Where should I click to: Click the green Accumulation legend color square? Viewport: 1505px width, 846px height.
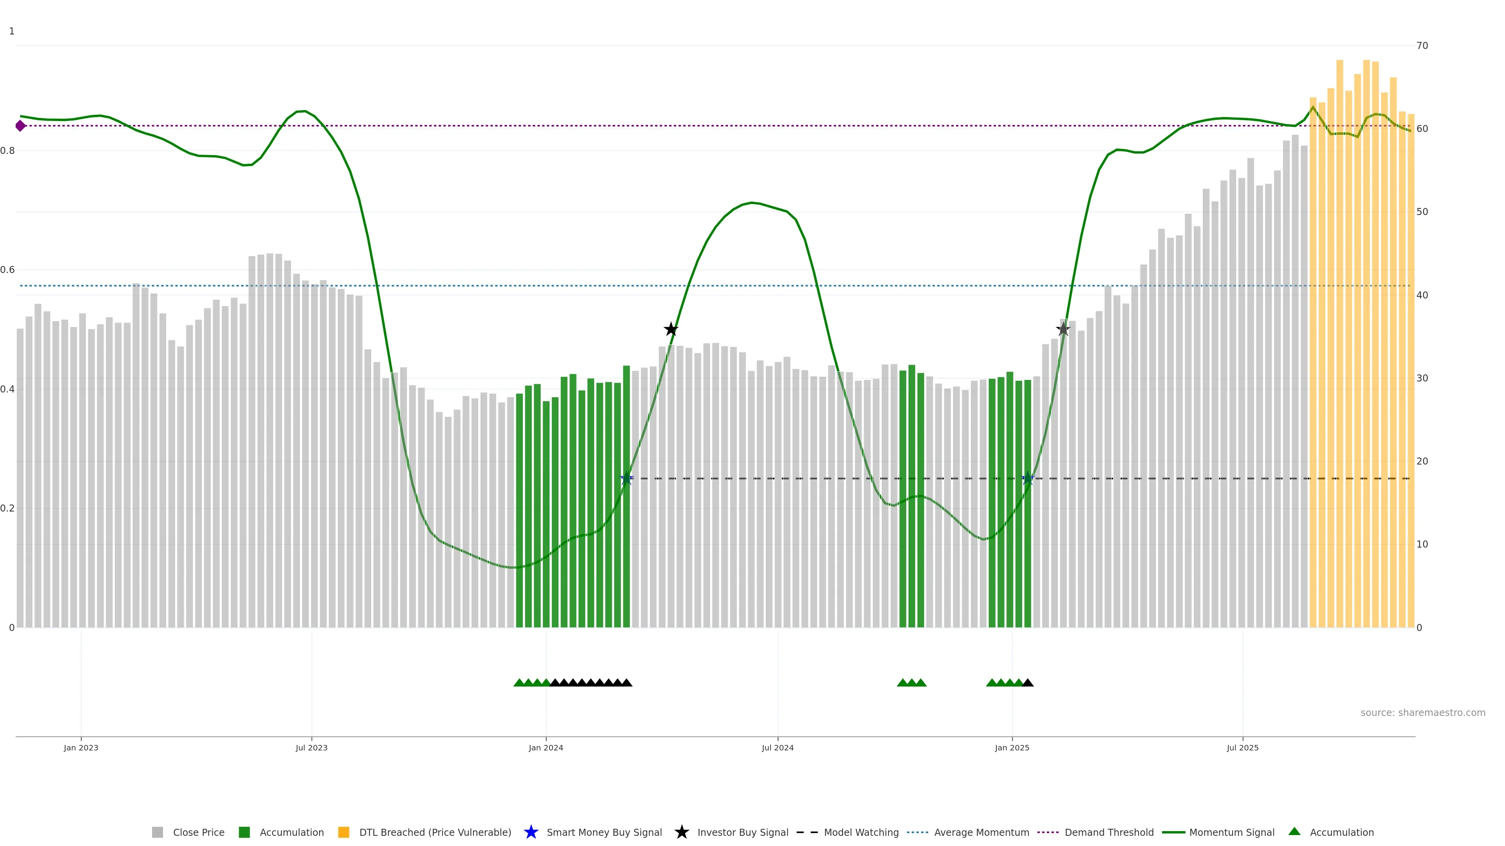point(244,832)
